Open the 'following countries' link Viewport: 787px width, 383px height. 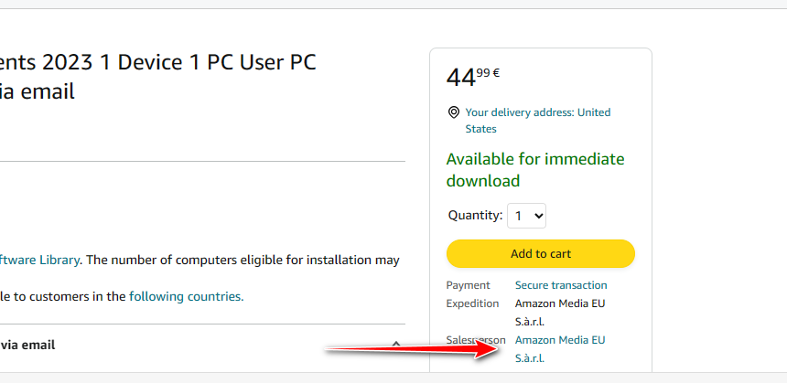point(186,296)
